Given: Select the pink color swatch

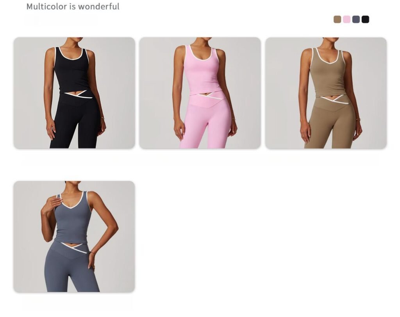Looking at the screenshot, I should (346, 20).
